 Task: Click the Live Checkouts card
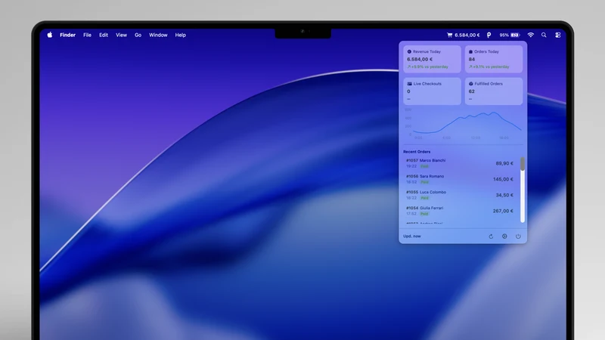coord(432,91)
